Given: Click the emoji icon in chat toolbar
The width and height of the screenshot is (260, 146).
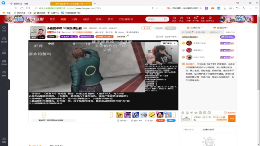Looking at the screenshot, I should (183, 113).
